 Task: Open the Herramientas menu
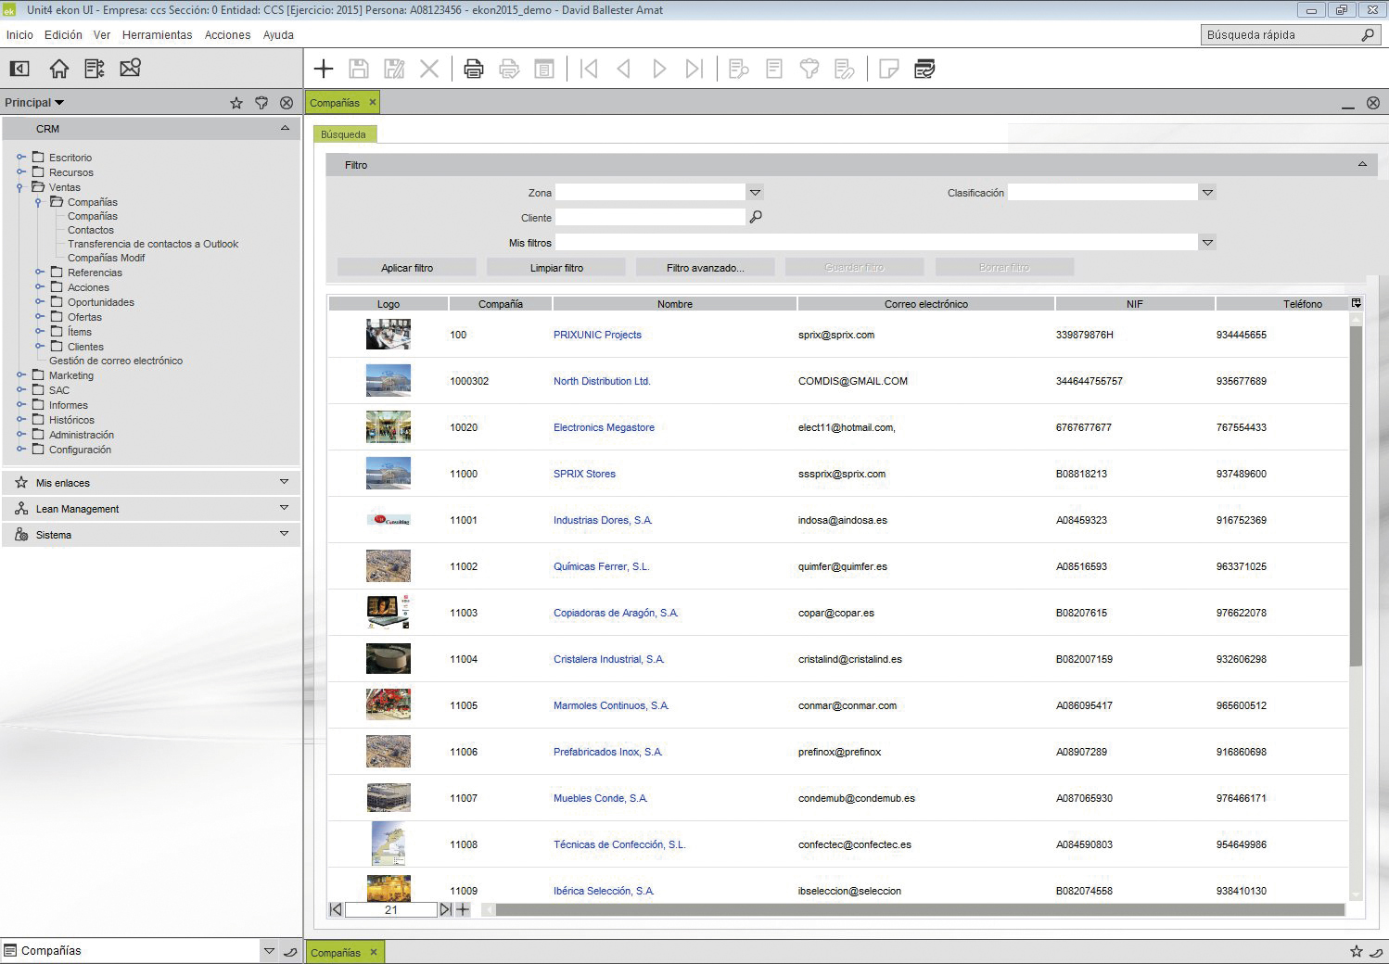tap(158, 35)
